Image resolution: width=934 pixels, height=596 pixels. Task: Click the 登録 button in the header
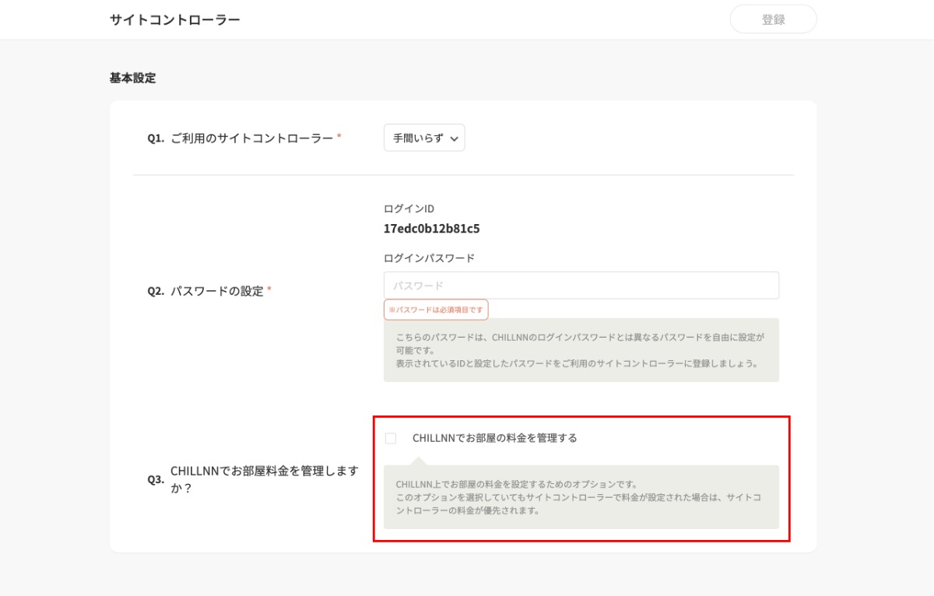(x=773, y=19)
